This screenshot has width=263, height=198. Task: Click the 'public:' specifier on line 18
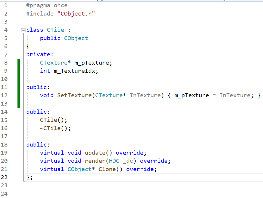(x=38, y=145)
